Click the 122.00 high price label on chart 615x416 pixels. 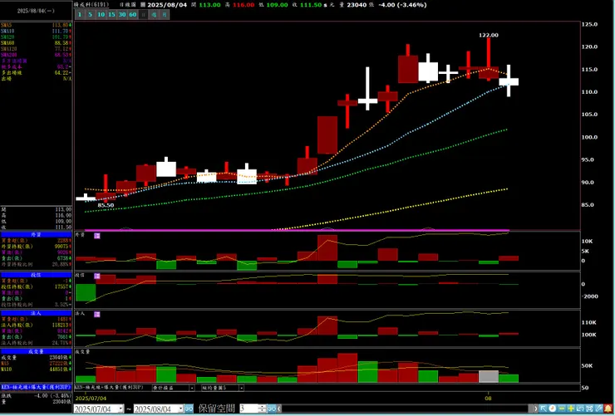tap(489, 35)
